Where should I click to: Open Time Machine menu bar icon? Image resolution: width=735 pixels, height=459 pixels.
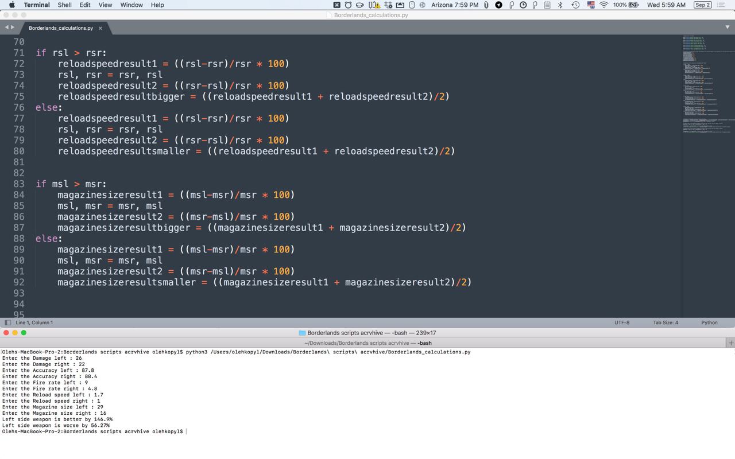click(575, 5)
